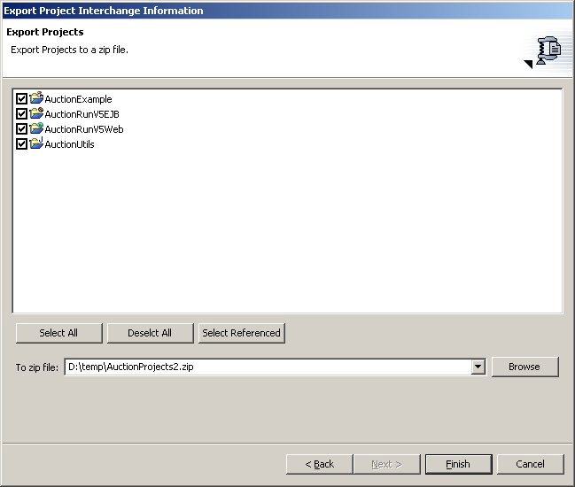Browse for a zip file location
Screen dimensions: 575x487
524,367
